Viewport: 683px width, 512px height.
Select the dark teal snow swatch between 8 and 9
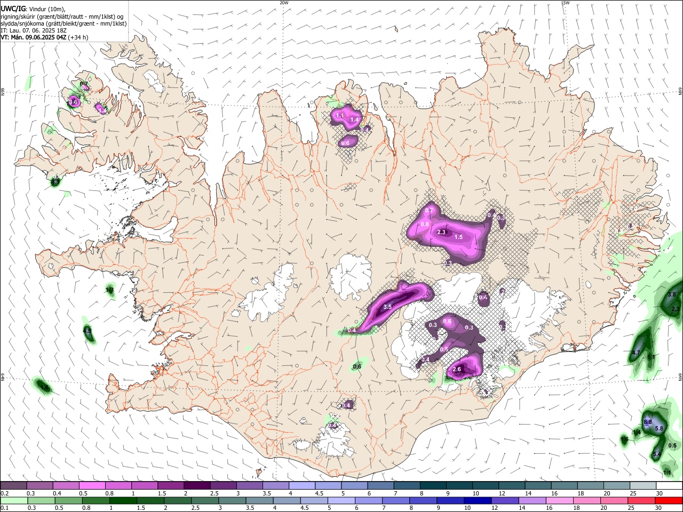(433, 486)
